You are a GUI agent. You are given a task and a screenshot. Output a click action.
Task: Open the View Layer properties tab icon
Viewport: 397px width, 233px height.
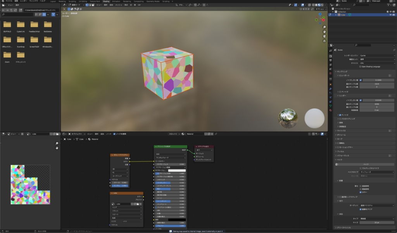[330, 65]
